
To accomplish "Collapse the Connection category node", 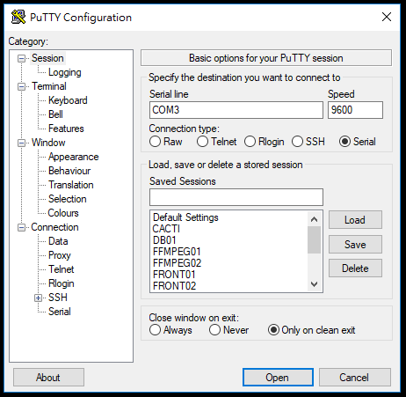I will [x=21, y=227].
